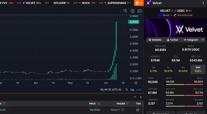The image size is (207, 114).
Task: Open the Velvet Twitter link
Action: 172,40
